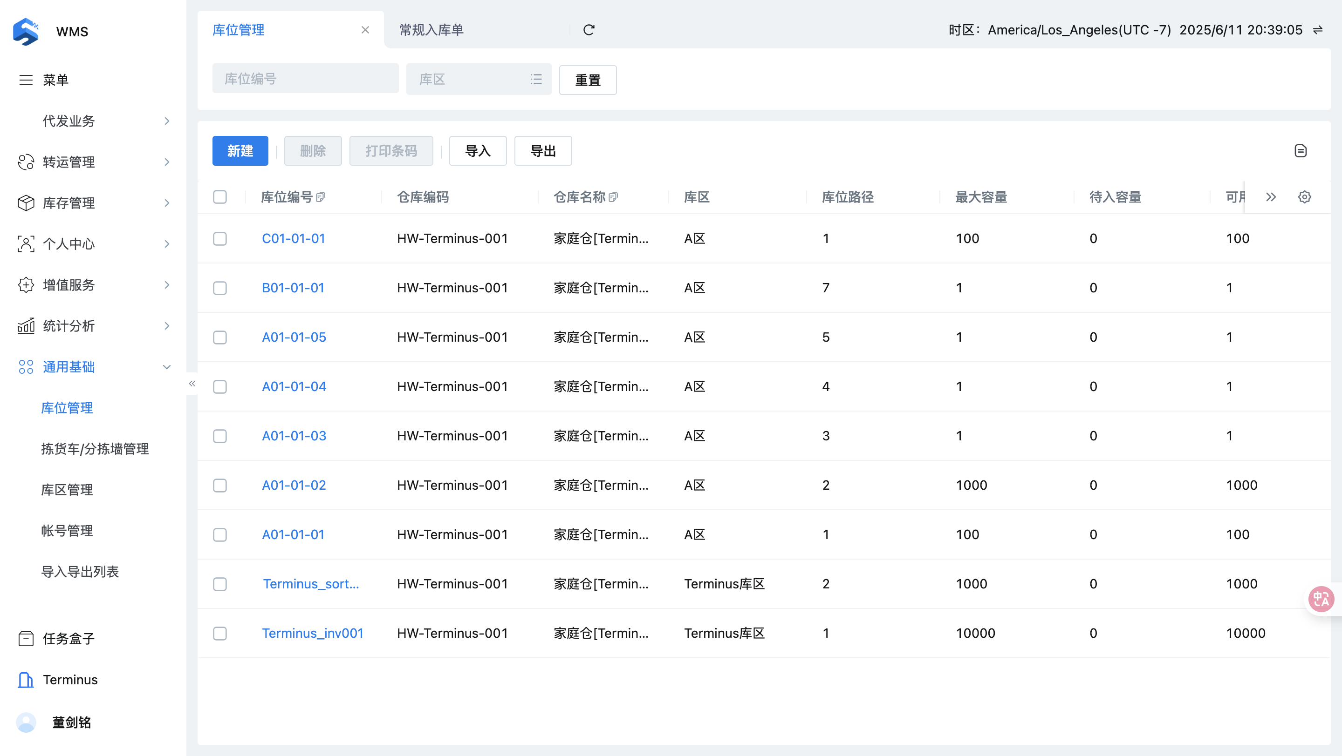Click the hamburger 菜单 icon
1342x756 pixels.
[26, 80]
